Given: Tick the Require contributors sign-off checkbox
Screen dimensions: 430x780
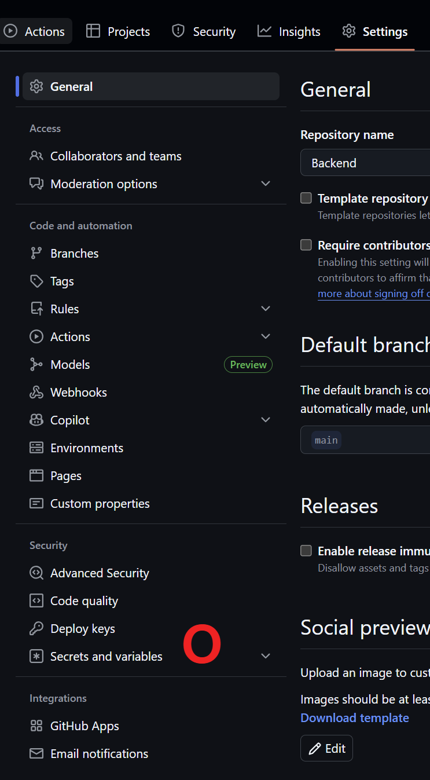Looking at the screenshot, I should click(306, 245).
